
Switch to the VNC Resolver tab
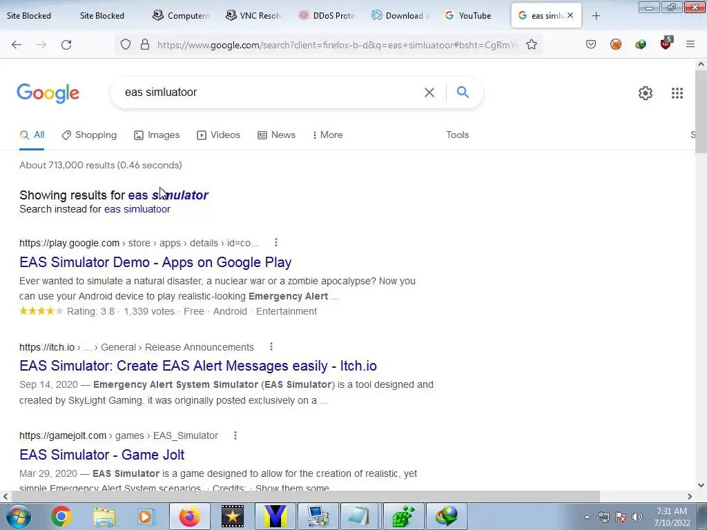(254, 15)
